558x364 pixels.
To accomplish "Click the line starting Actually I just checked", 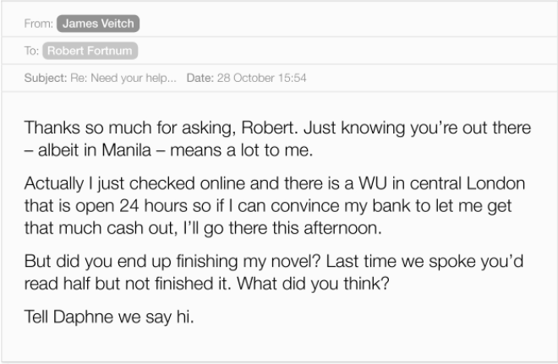I will pyautogui.click(x=275, y=183).
